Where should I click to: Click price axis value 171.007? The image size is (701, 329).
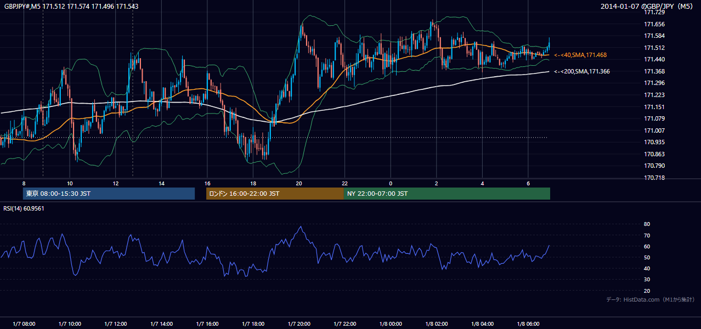point(654,131)
